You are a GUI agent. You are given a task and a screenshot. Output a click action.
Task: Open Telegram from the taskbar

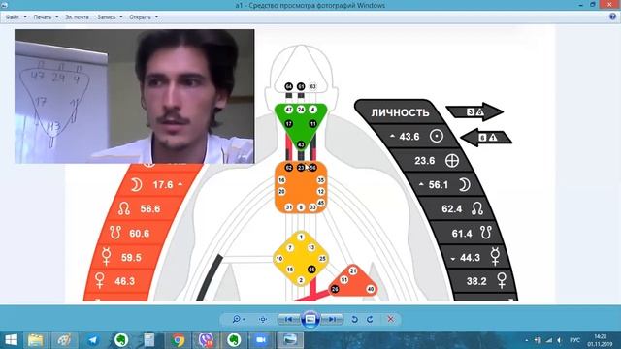coord(92,340)
